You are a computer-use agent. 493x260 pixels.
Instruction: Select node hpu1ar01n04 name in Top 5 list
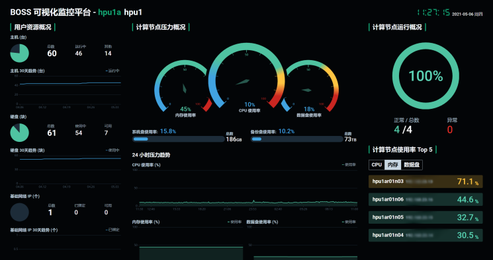click(388, 235)
